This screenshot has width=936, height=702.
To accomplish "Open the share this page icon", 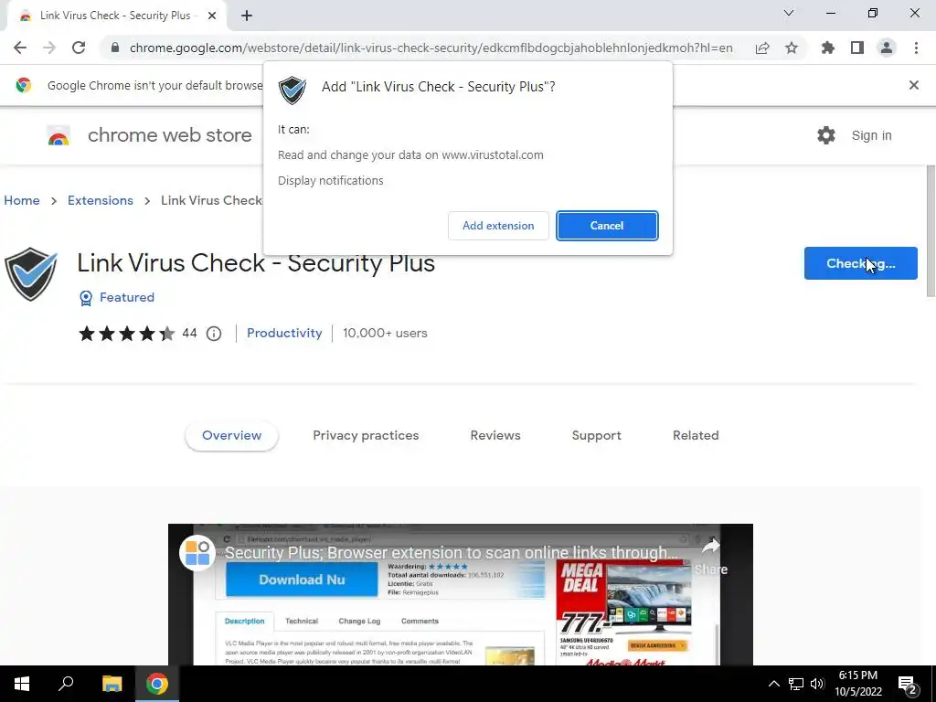I will click(762, 48).
